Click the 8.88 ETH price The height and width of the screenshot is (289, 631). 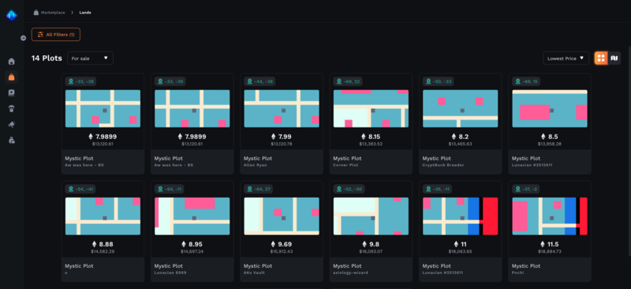tap(103, 244)
